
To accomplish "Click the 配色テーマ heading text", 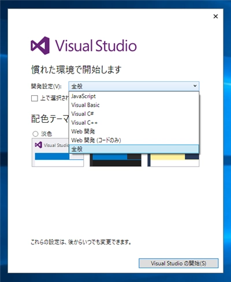I will [50, 119].
